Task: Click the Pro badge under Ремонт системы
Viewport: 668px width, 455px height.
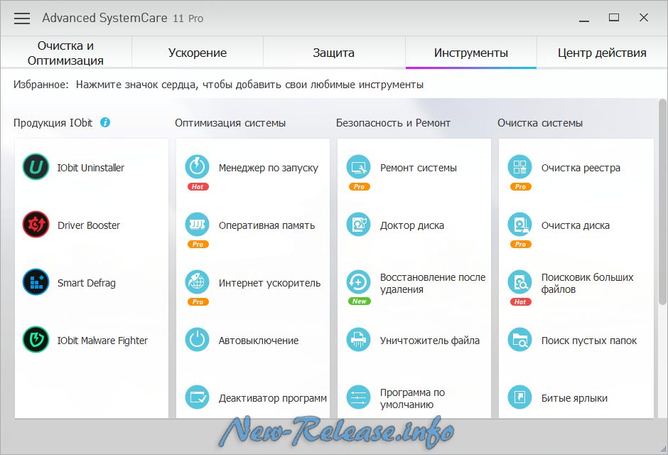Action: [x=359, y=186]
